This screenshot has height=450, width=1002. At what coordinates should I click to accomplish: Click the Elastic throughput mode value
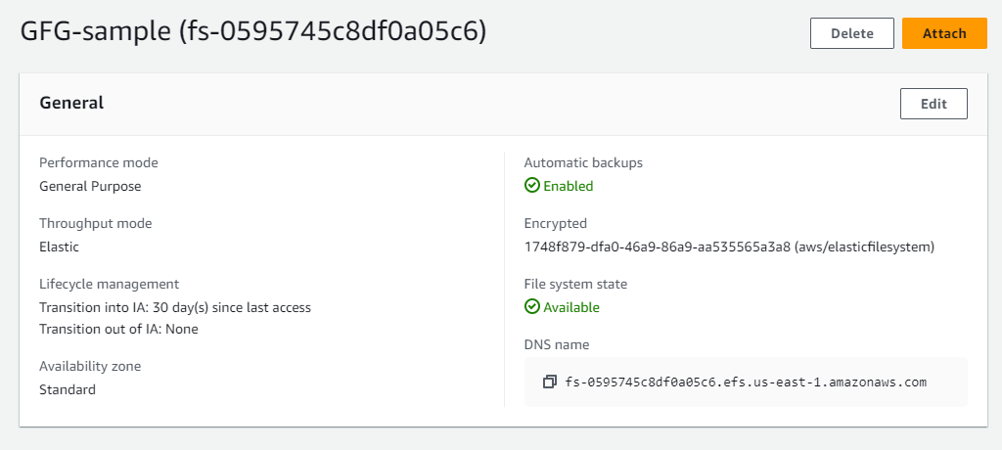[59, 247]
